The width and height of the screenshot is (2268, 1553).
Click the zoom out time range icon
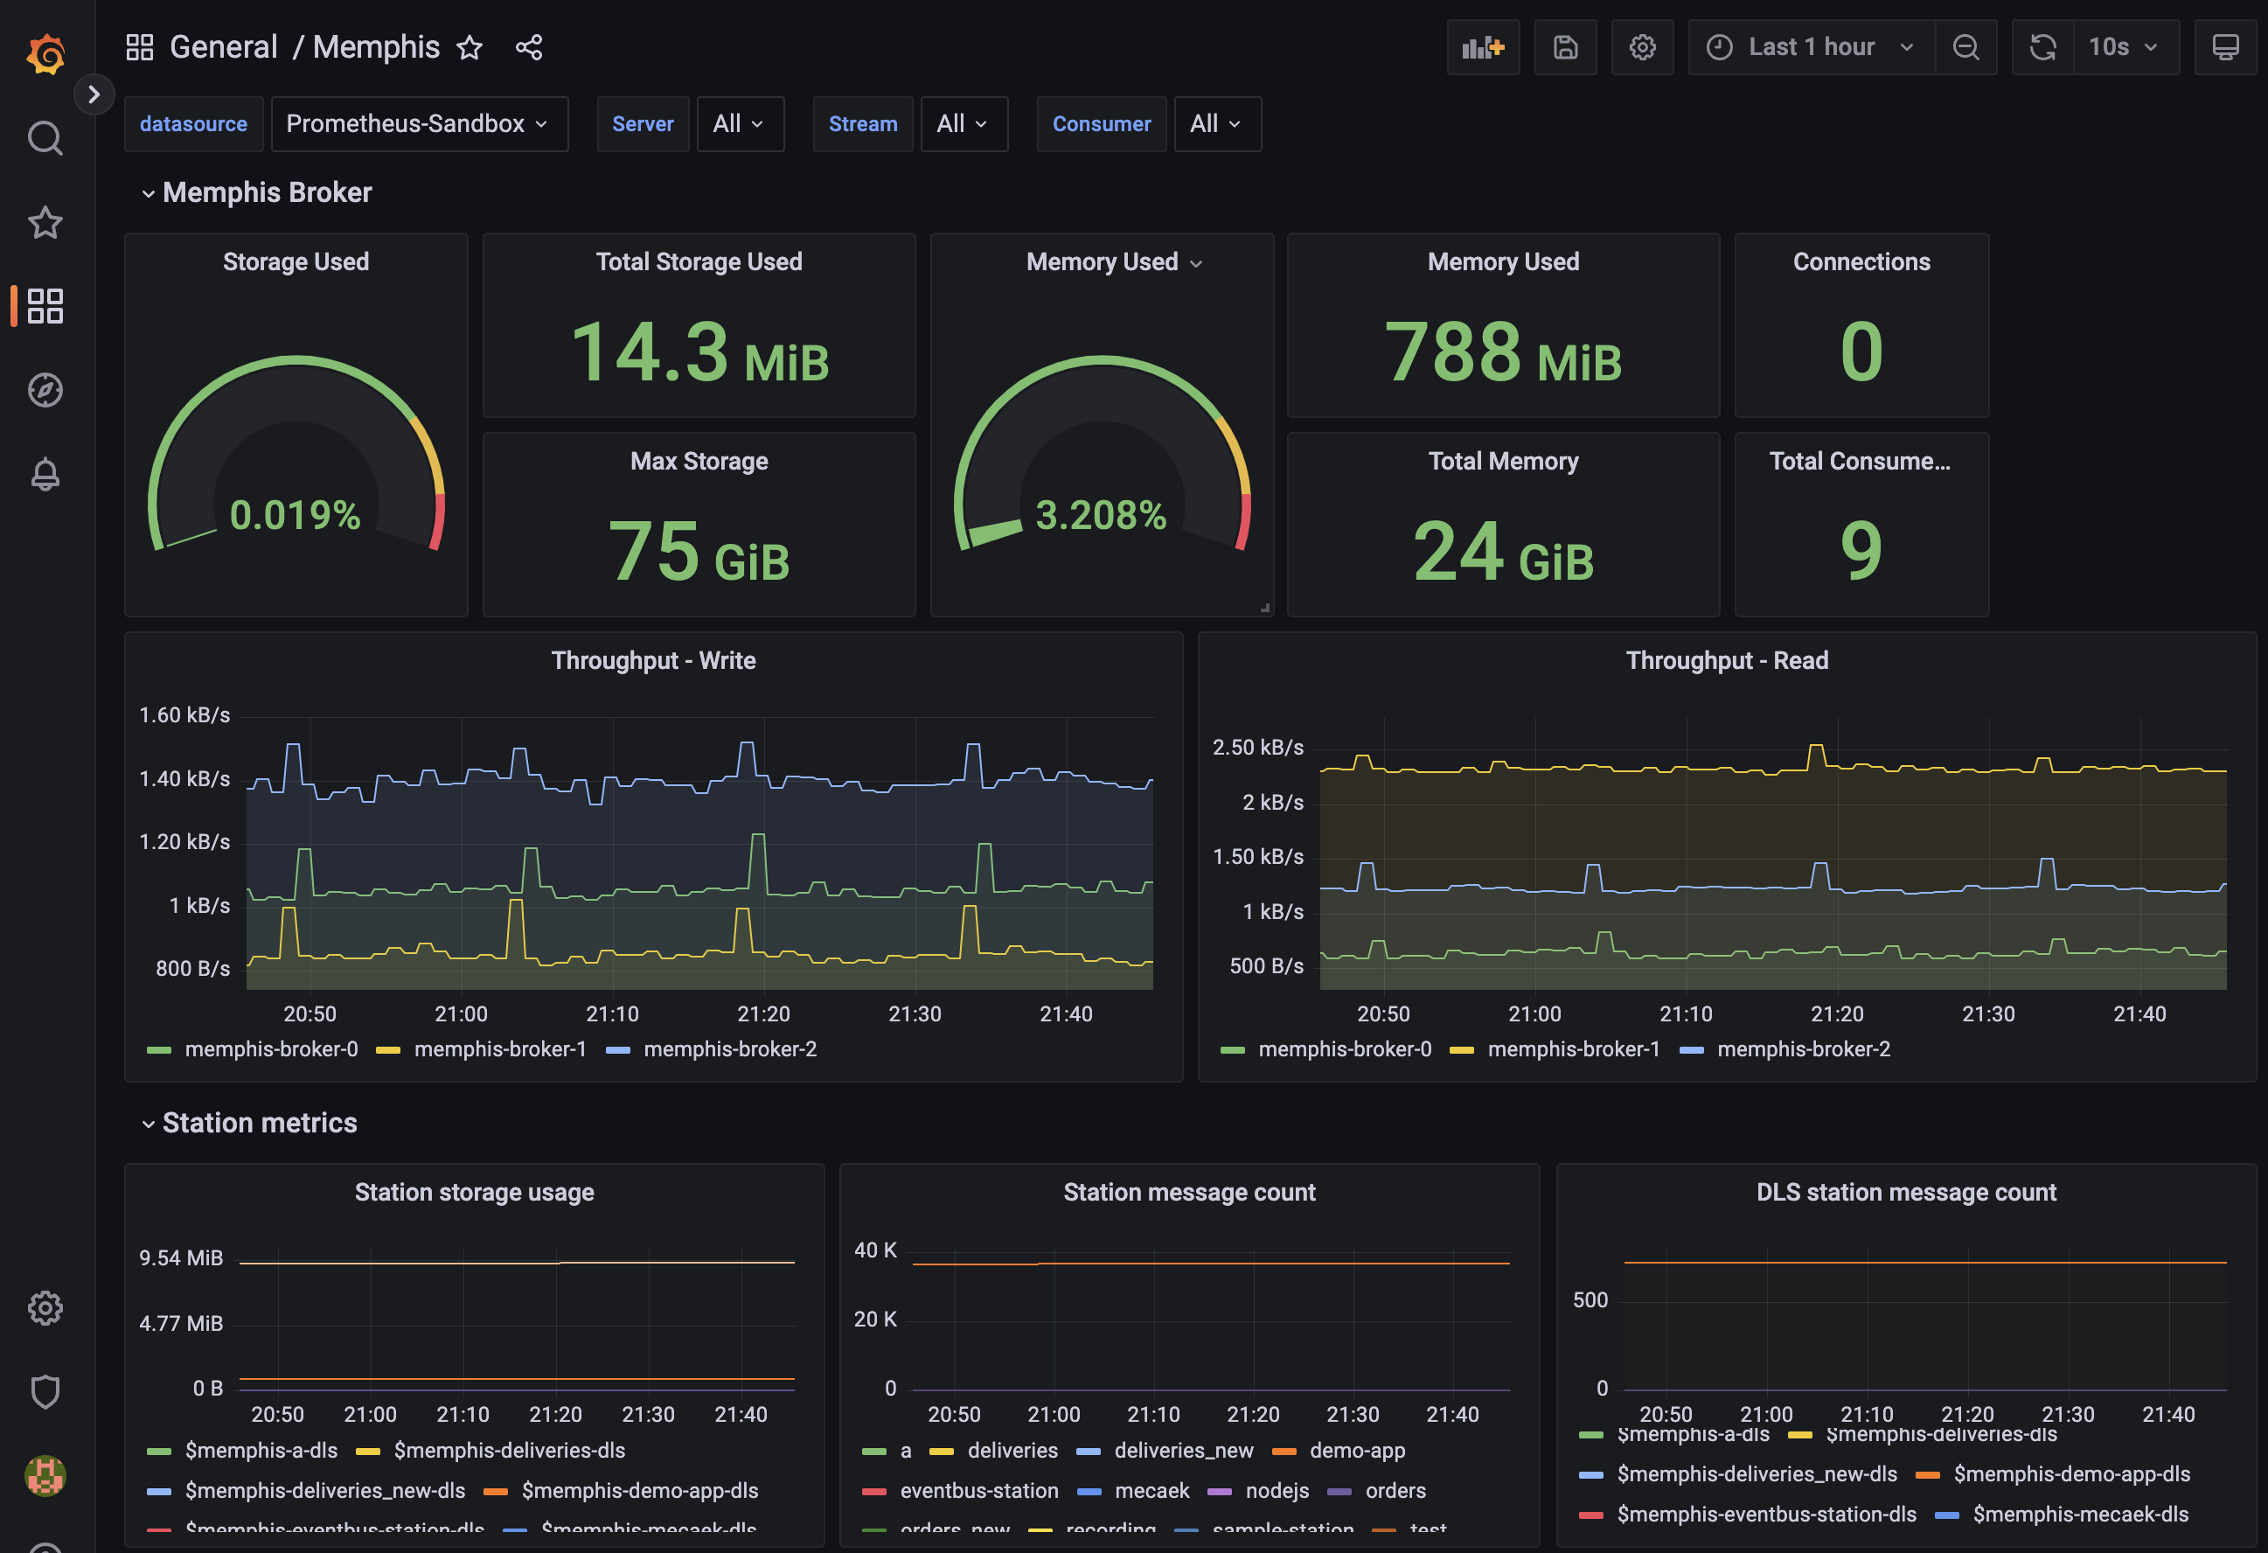pyautogui.click(x=1965, y=47)
